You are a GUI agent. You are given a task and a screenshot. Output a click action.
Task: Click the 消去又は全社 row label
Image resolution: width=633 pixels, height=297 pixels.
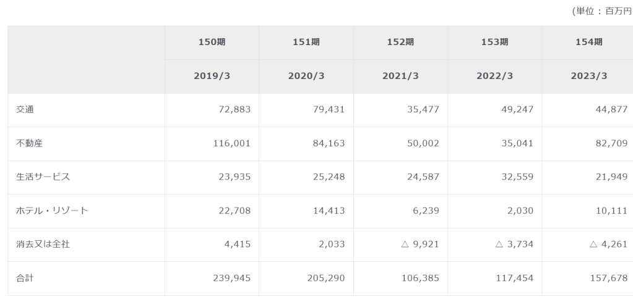43,244
